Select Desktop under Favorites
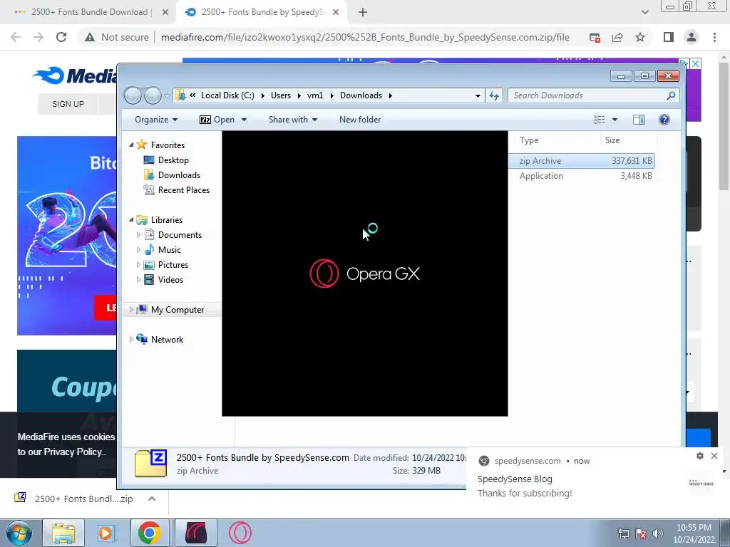Viewport: 730px width, 547px height. pyautogui.click(x=173, y=160)
